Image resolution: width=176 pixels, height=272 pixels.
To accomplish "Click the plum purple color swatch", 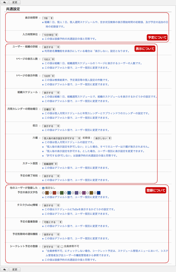I will point(84,193).
